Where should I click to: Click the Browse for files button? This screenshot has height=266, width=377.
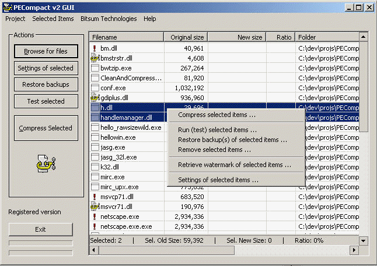pyautogui.click(x=46, y=51)
